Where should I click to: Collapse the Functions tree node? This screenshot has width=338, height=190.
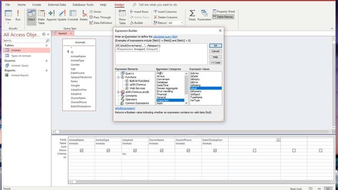click(118, 77)
